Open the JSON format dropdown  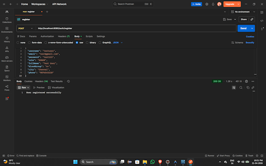pos(118,43)
